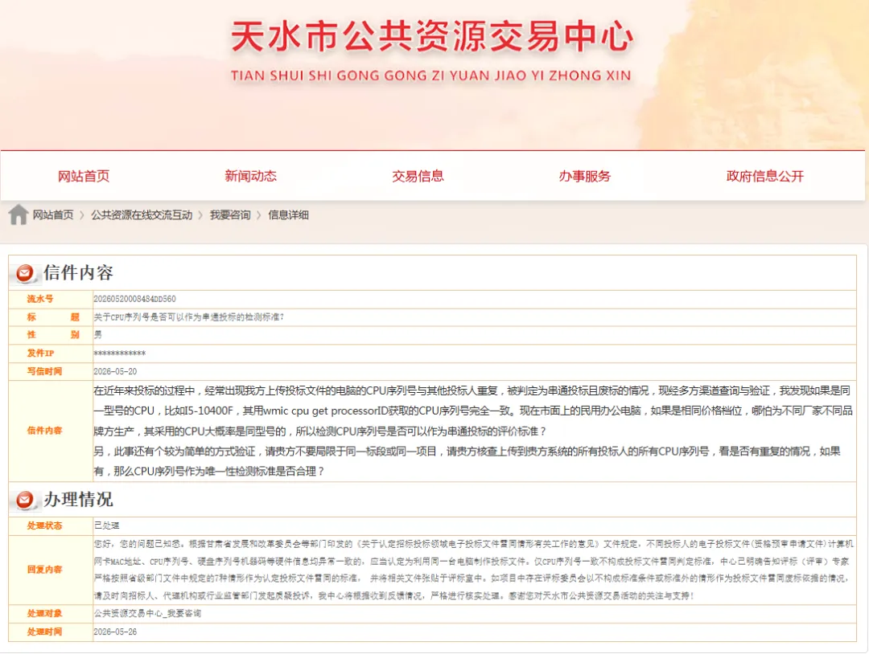869x654 pixels.
Task: Click the 处理对象 row label
Action: click(x=44, y=614)
